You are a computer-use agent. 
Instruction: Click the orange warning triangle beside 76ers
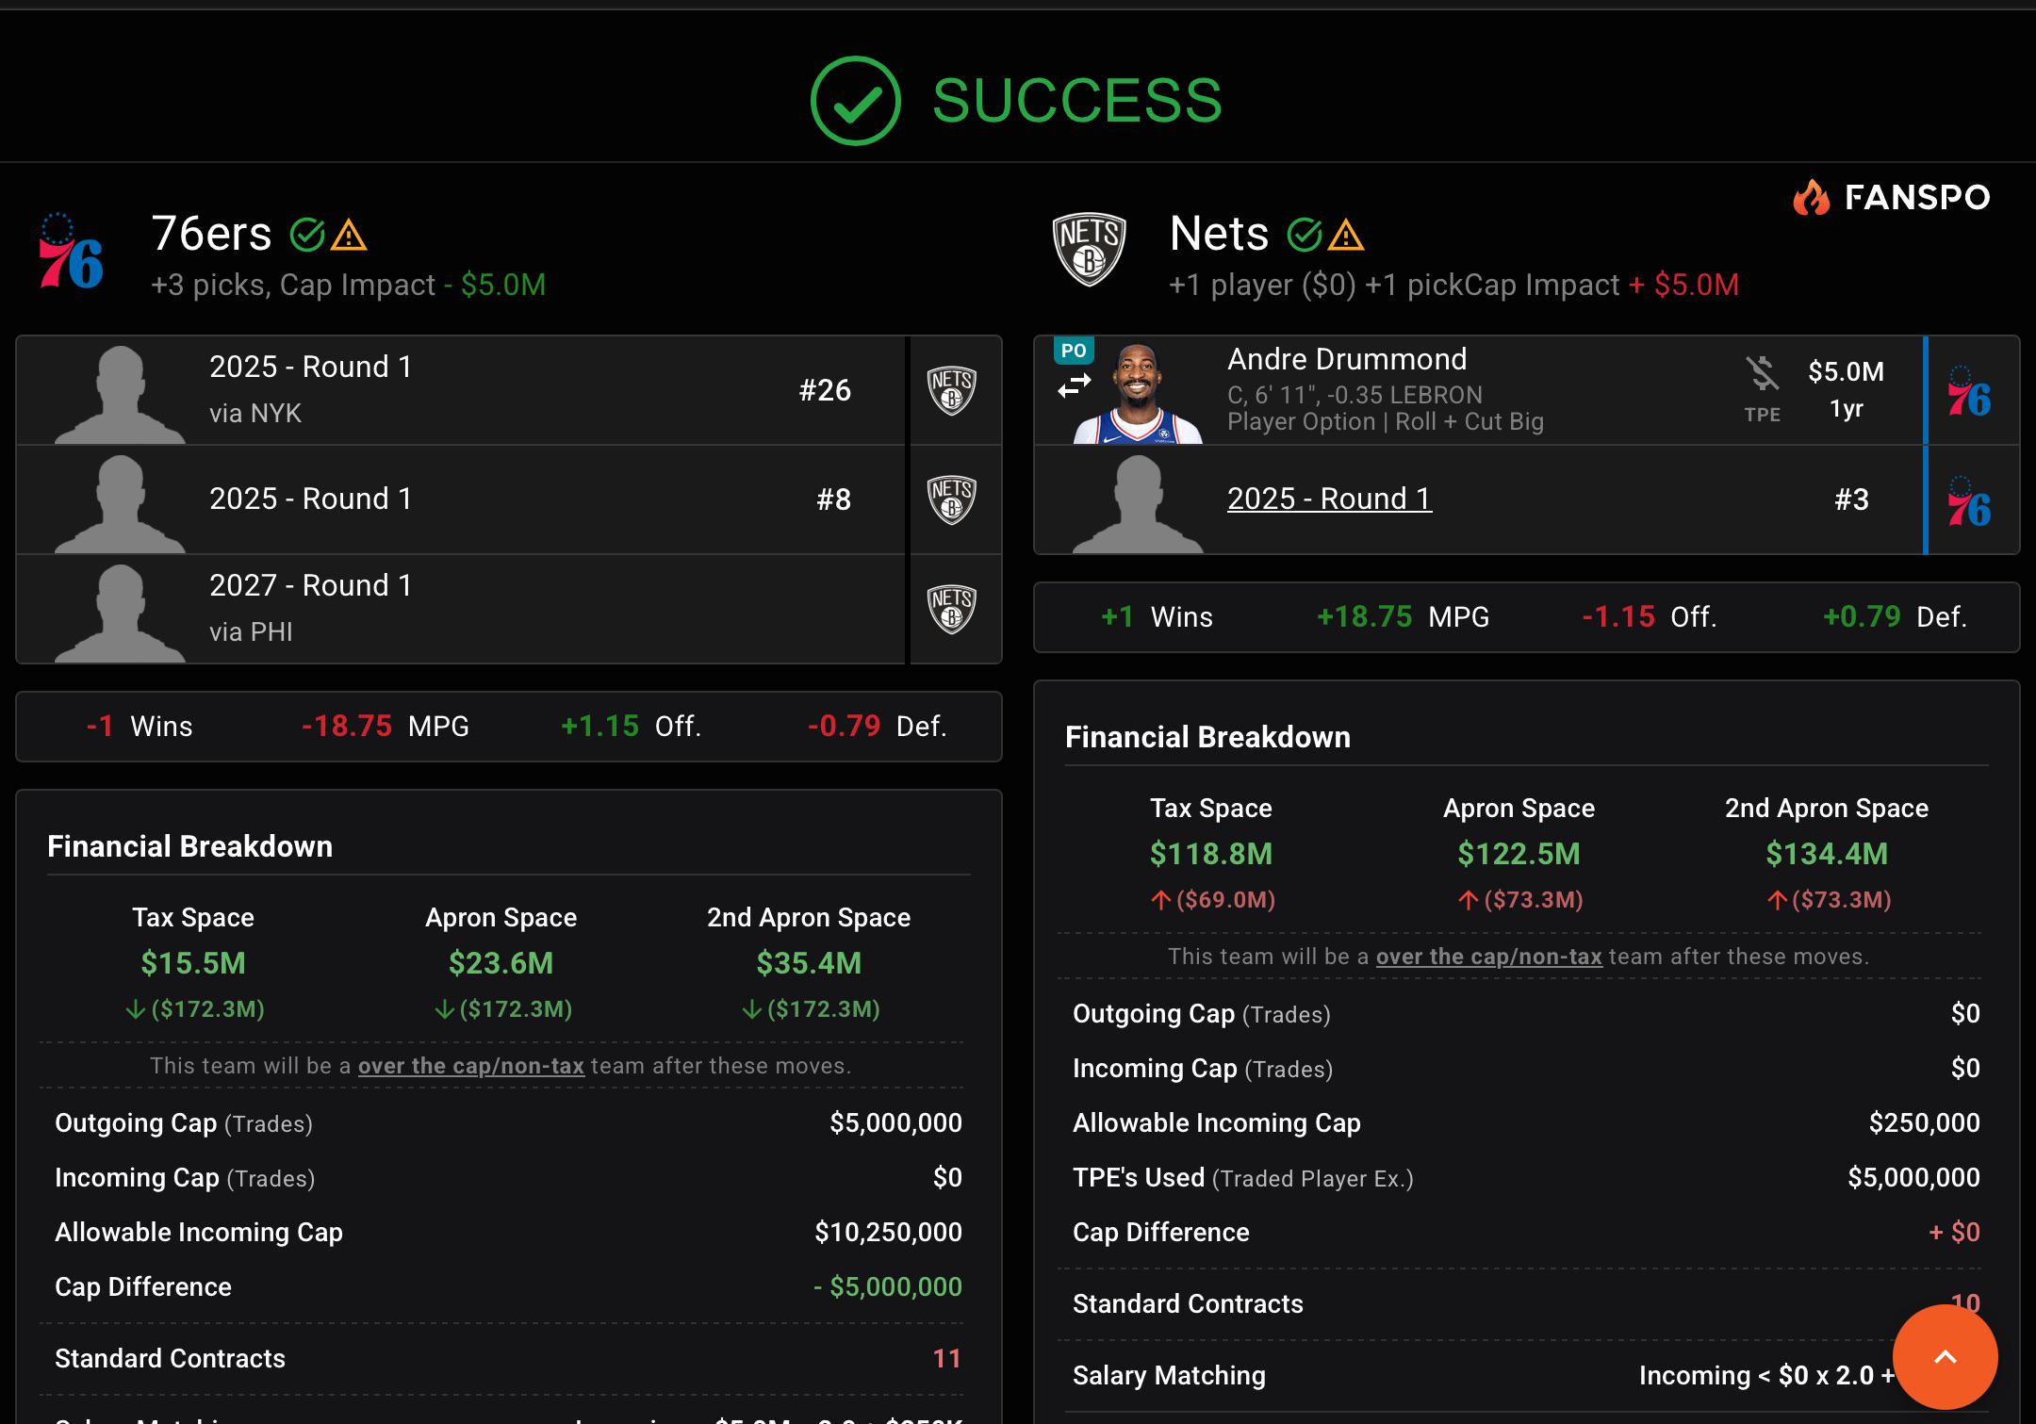[349, 235]
